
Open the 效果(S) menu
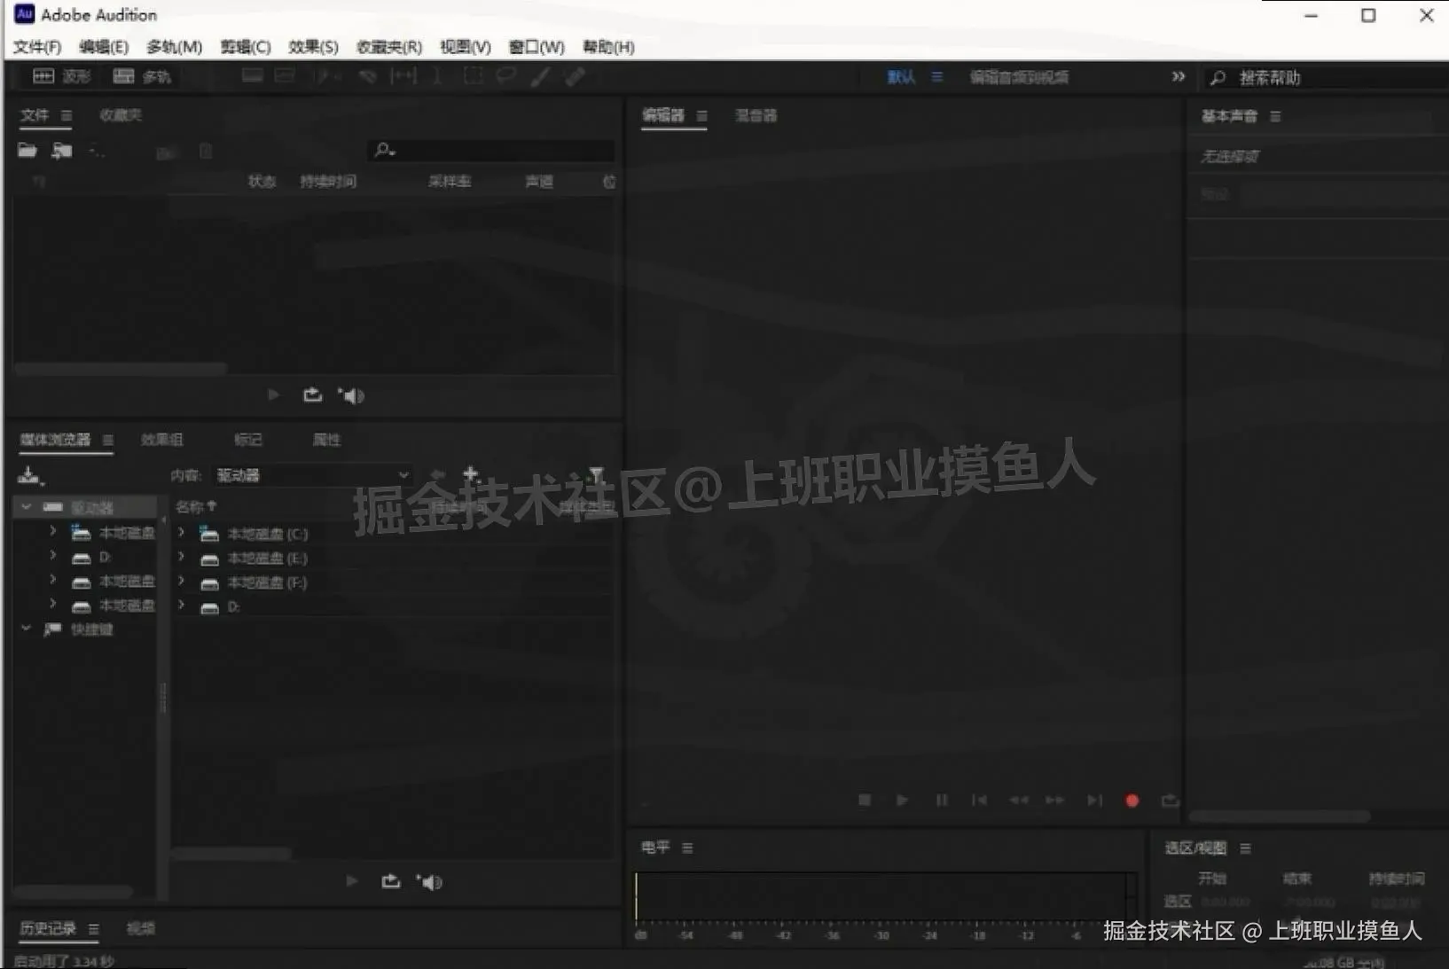[x=311, y=47]
